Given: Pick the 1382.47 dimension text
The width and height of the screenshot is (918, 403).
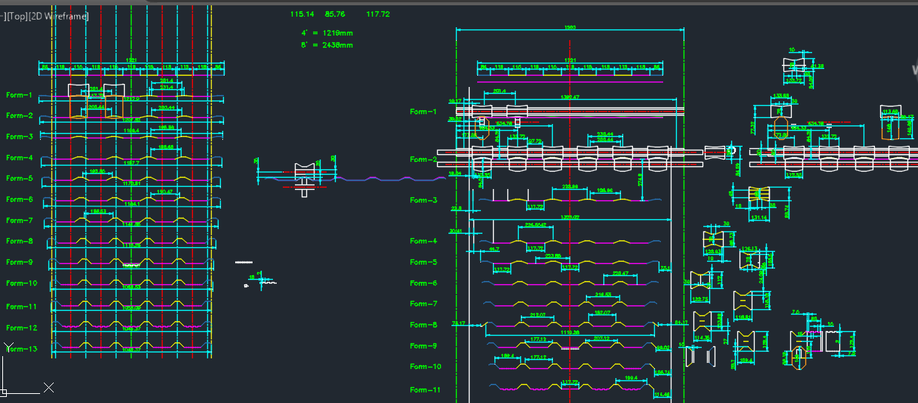Looking at the screenshot, I should [569, 98].
